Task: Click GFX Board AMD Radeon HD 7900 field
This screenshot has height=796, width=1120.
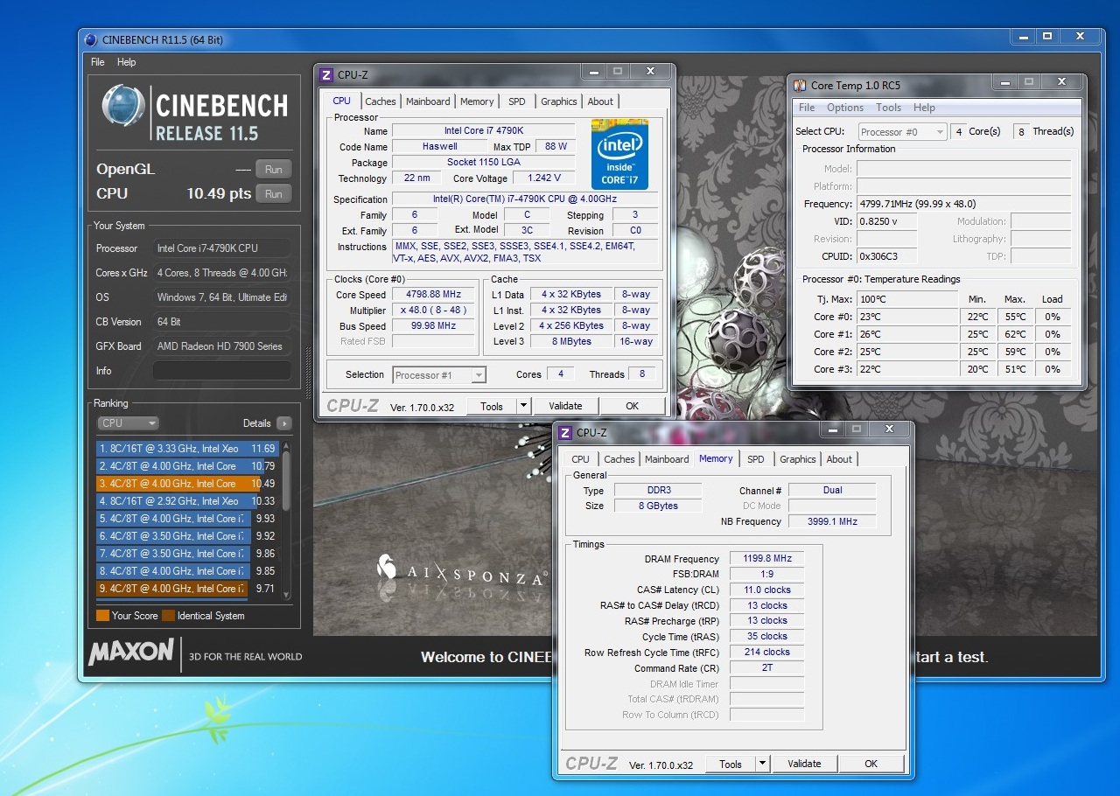Action: tap(222, 346)
